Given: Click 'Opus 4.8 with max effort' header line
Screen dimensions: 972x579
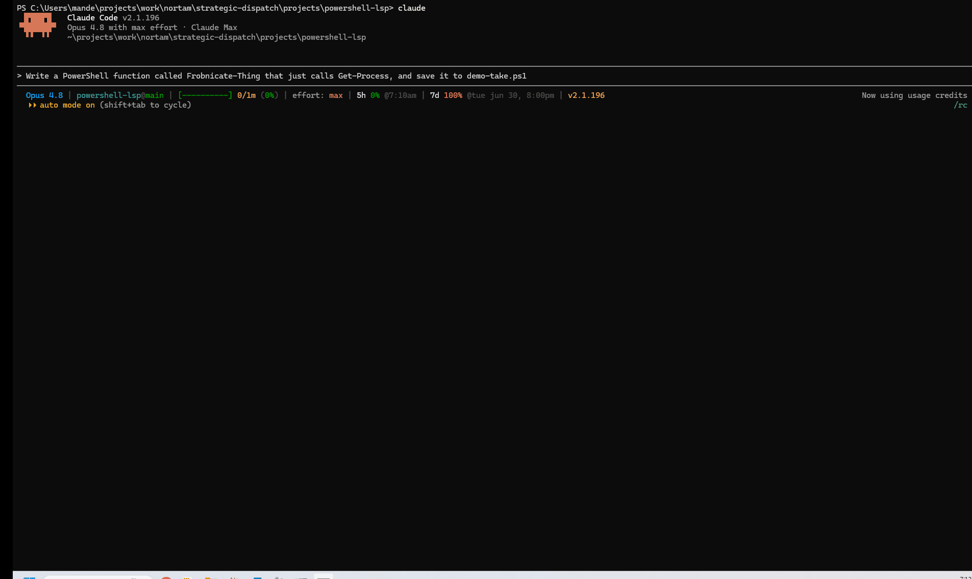Looking at the screenshot, I should point(122,28).
